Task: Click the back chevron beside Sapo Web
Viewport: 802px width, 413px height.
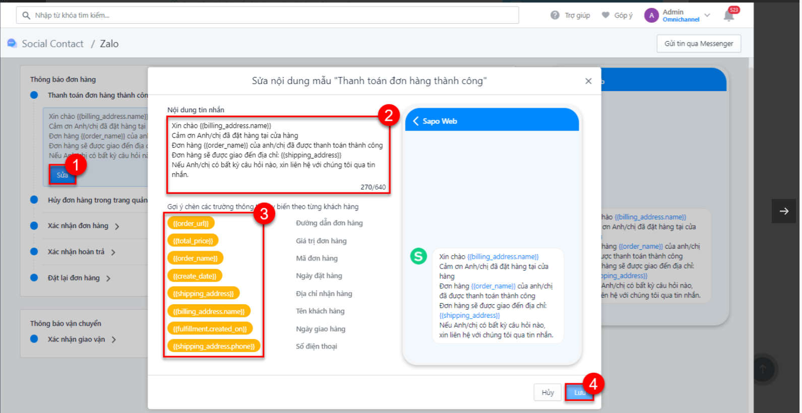Action: click(416, 121)
